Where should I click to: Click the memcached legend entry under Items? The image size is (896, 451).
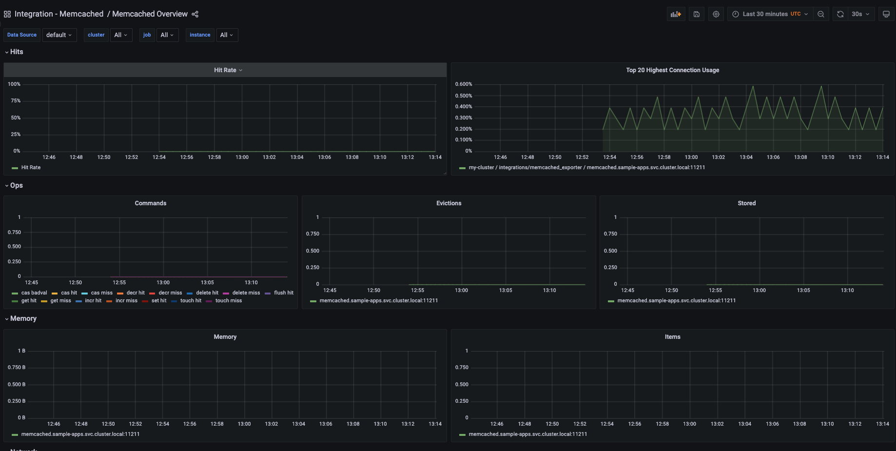tap(527, 434)
